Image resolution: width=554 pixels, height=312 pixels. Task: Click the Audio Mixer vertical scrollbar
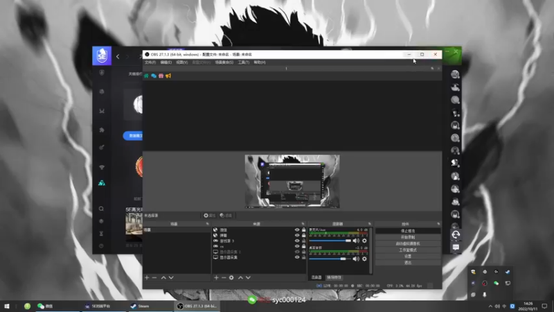click(x=370, y=250)
